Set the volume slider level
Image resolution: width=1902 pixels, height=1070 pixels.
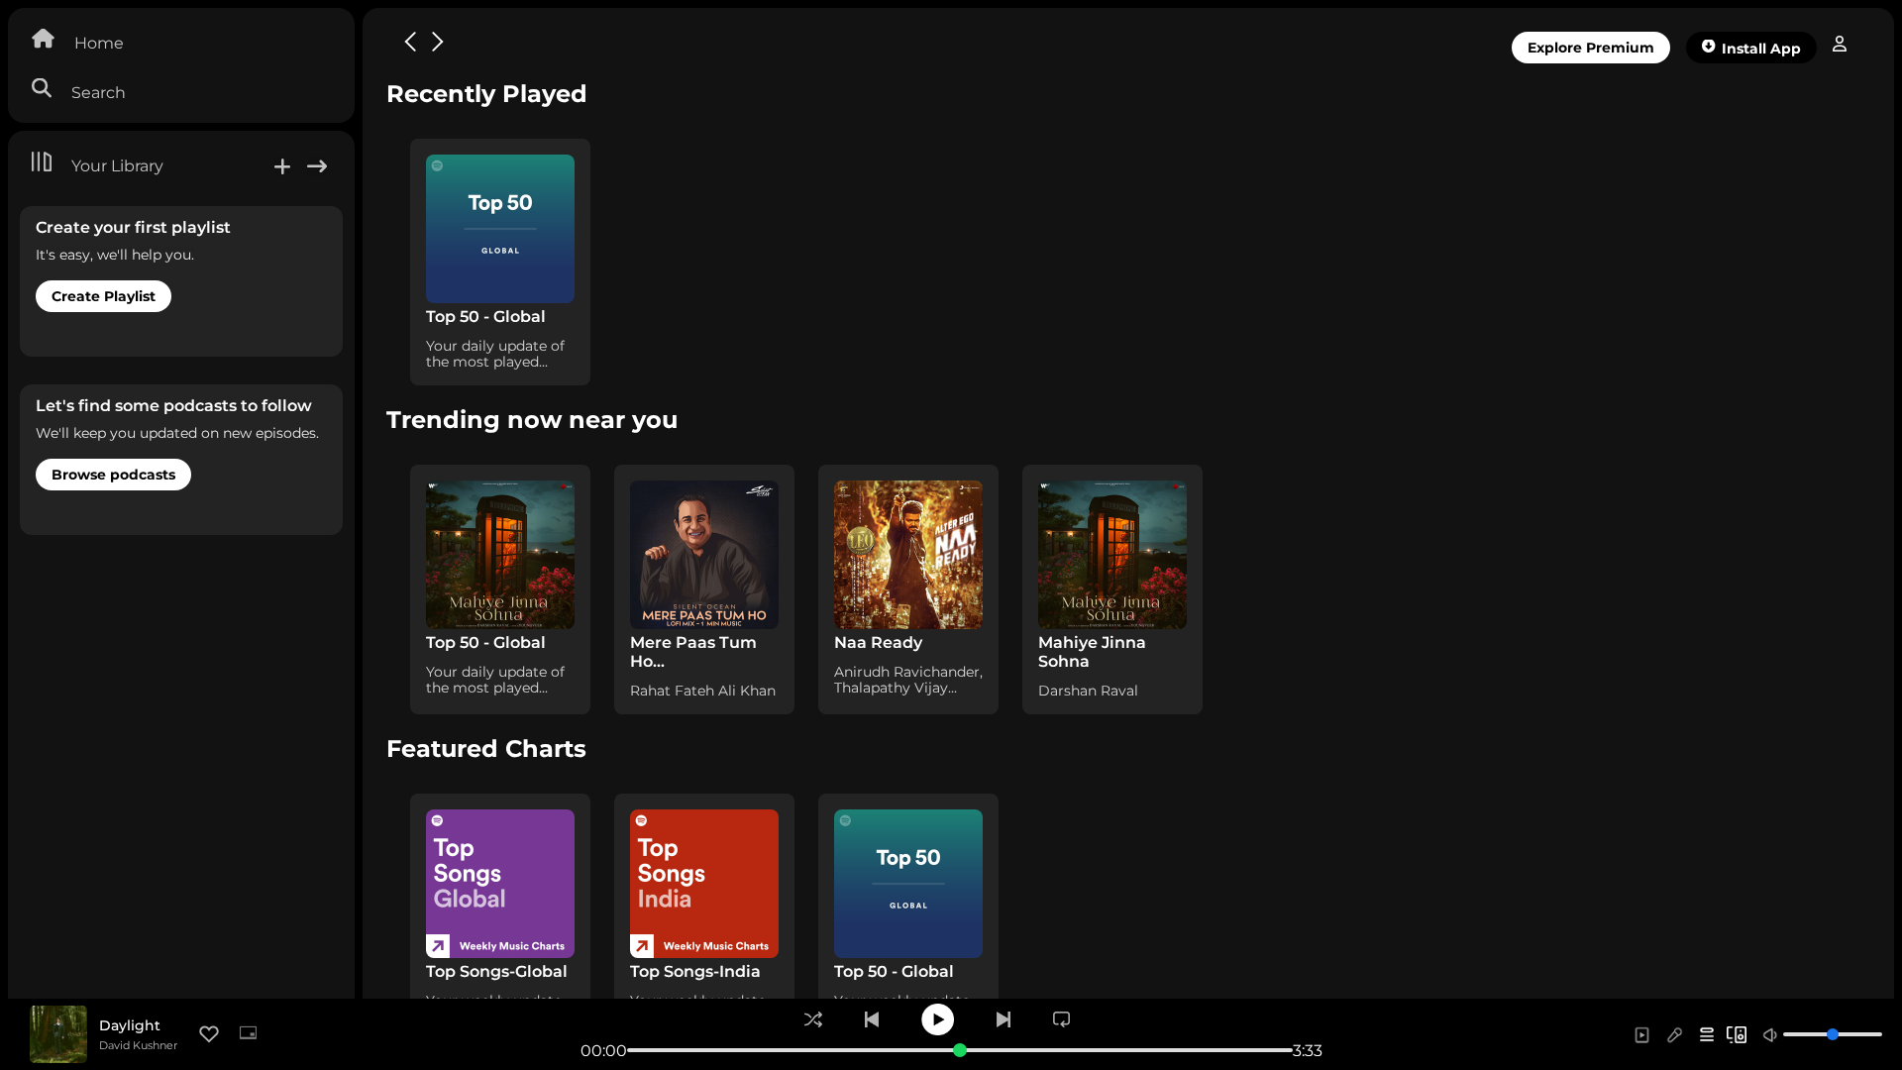(1832, 1034)
